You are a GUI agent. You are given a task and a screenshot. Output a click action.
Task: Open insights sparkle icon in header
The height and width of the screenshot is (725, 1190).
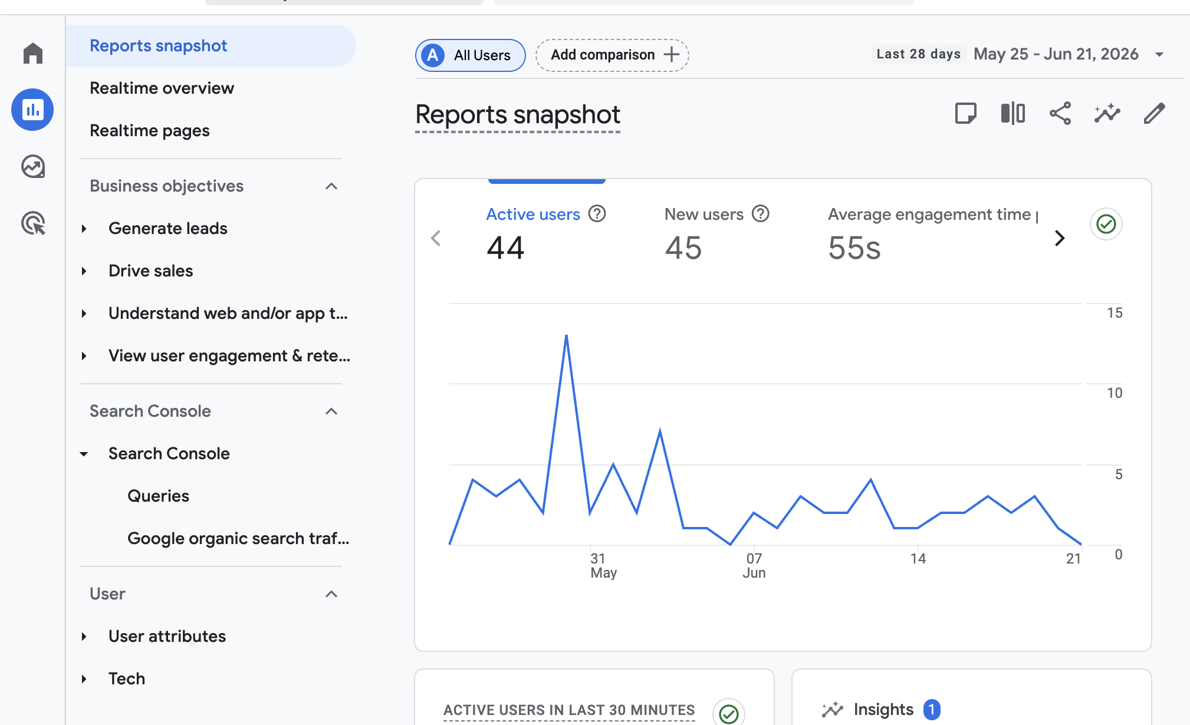point(1107,113)
